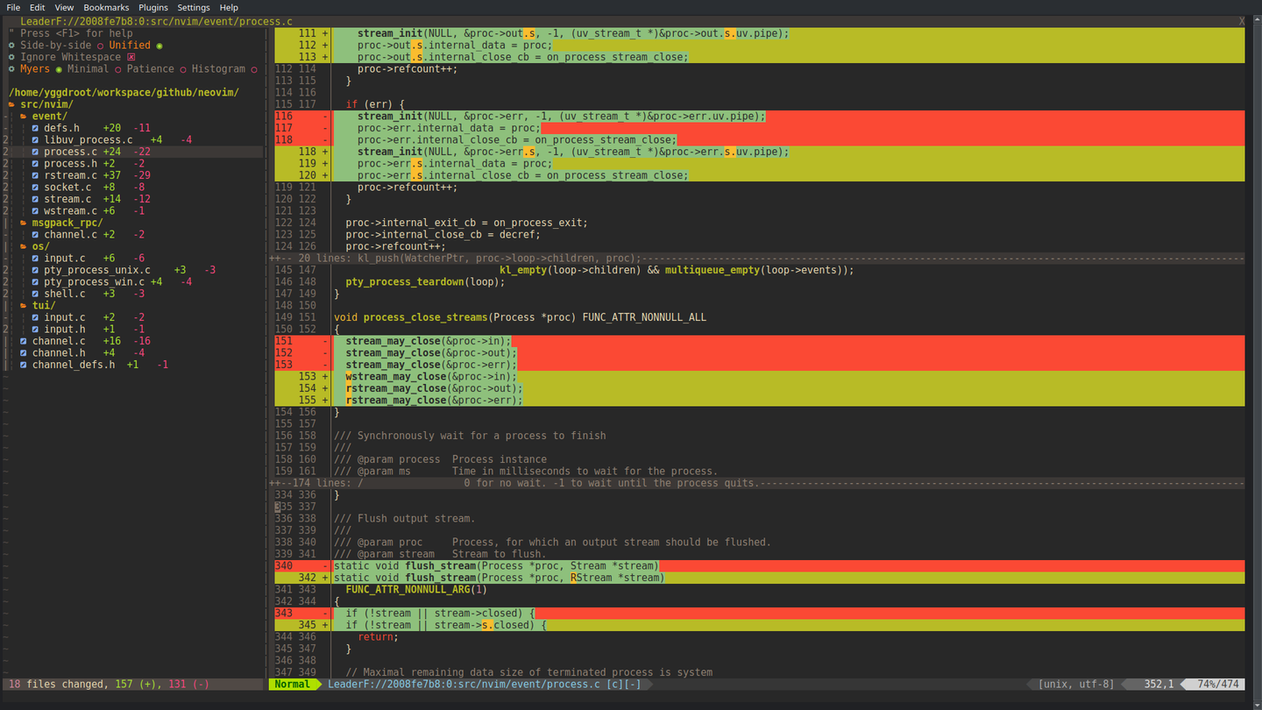Choose the Myers diff algorithm
Viewport: 1262px width, 710px height.
pyautogui.click(x=59, y=69)
